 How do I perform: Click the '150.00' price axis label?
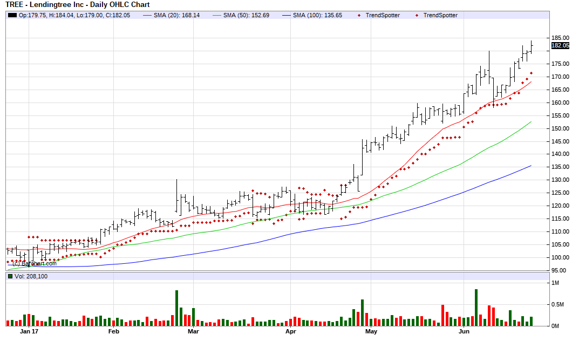(x=560, y=128)
